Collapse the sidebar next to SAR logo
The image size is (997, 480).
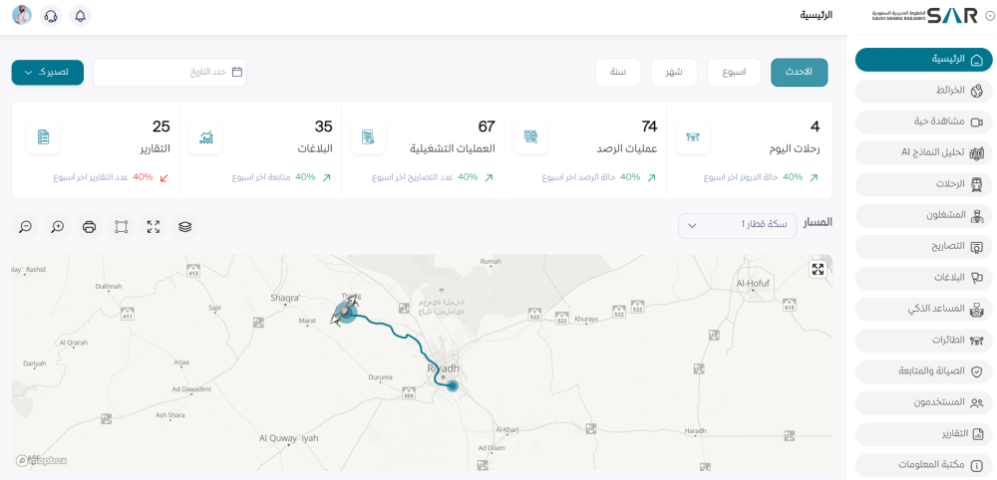[989, 16]
